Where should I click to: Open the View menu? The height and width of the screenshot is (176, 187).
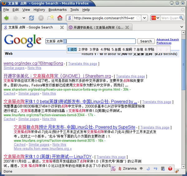click(26, 10)
